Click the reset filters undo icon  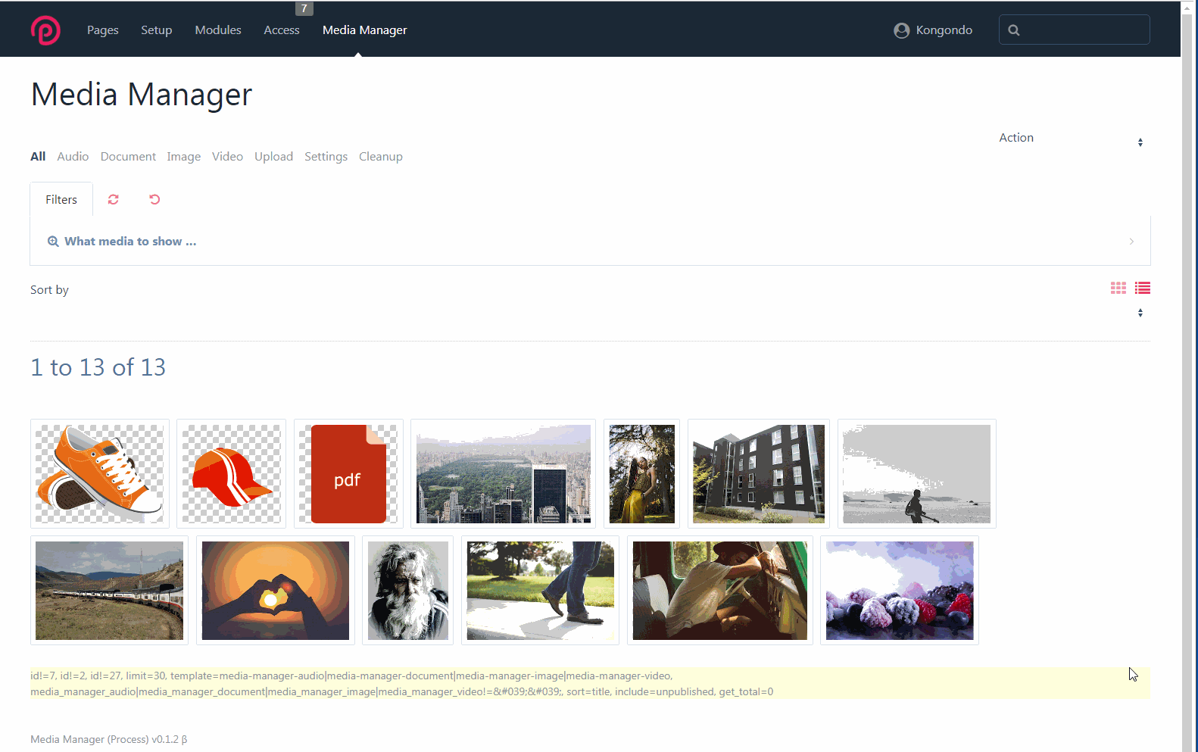point(154,199)
